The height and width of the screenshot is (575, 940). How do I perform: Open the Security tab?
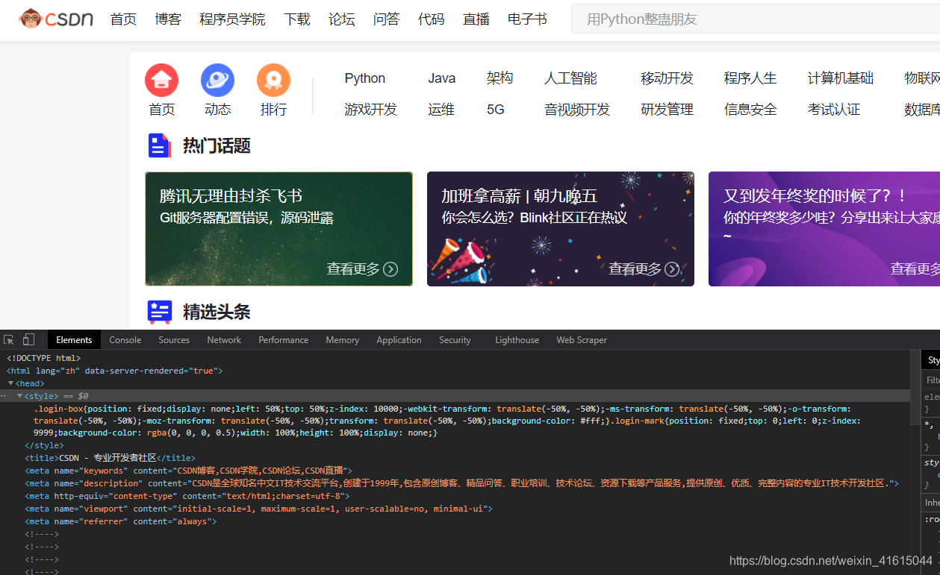pyautogui.click(x=455, y=340)
